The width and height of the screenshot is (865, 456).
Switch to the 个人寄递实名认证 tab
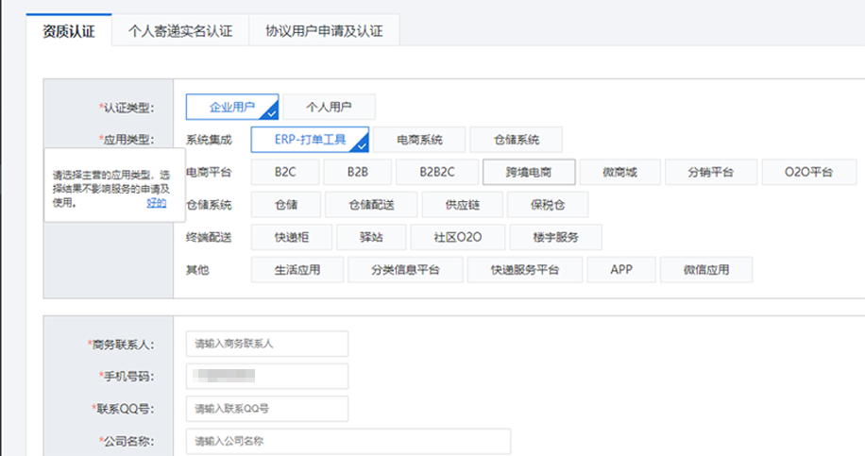coord(179,30)
